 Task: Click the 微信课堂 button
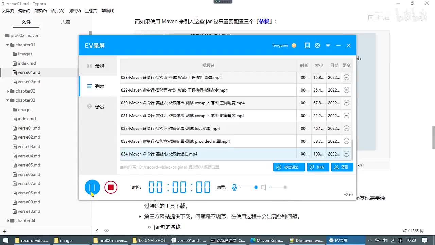pos(289,167)
